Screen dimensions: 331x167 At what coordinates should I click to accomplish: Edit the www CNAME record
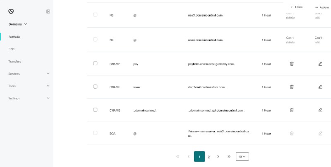pyautogui.click(x=320, y=87)
